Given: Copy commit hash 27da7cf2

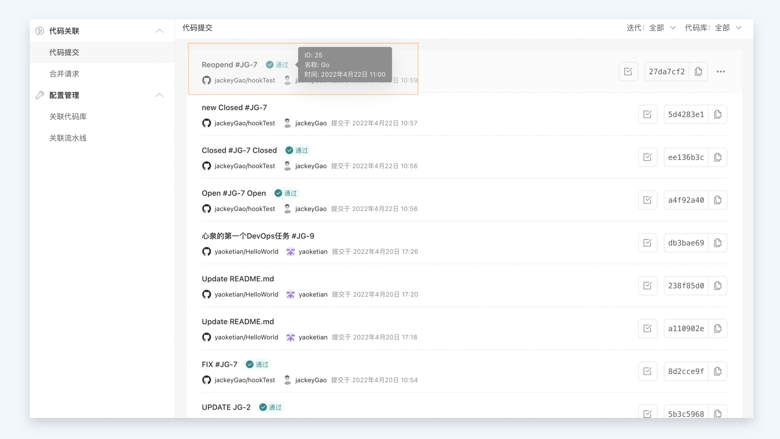Looking at the screenshot, I should tap(698, 72).
